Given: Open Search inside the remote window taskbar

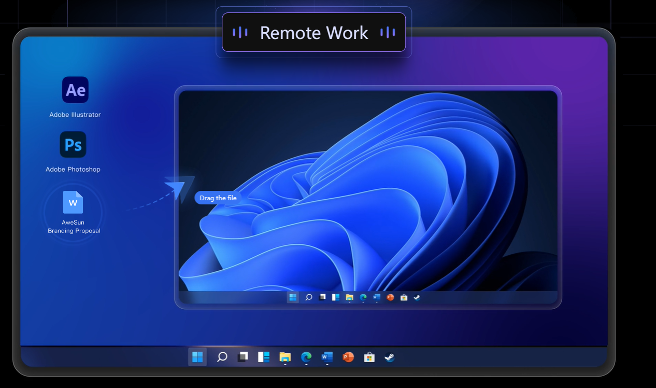Looking at the screenshot, I should pos(308,297).
